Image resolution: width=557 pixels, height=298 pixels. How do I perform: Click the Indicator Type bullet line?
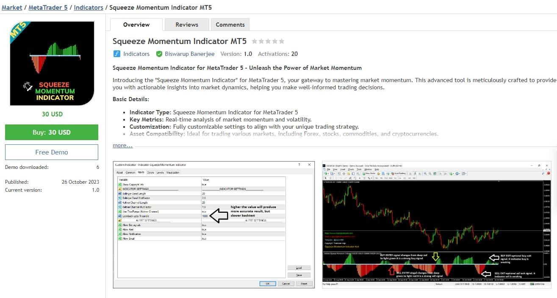pyautogui.click(x=214, y=112)
